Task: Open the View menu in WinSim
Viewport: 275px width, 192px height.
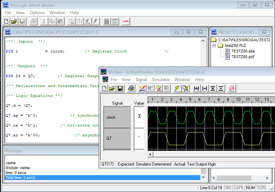Action: tap(126, 80)
